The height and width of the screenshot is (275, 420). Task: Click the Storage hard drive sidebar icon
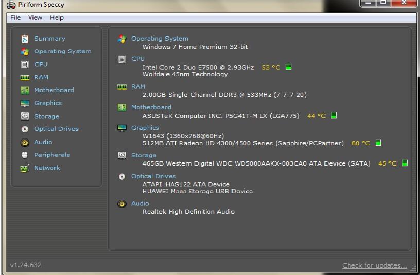[x=25, y=116]
